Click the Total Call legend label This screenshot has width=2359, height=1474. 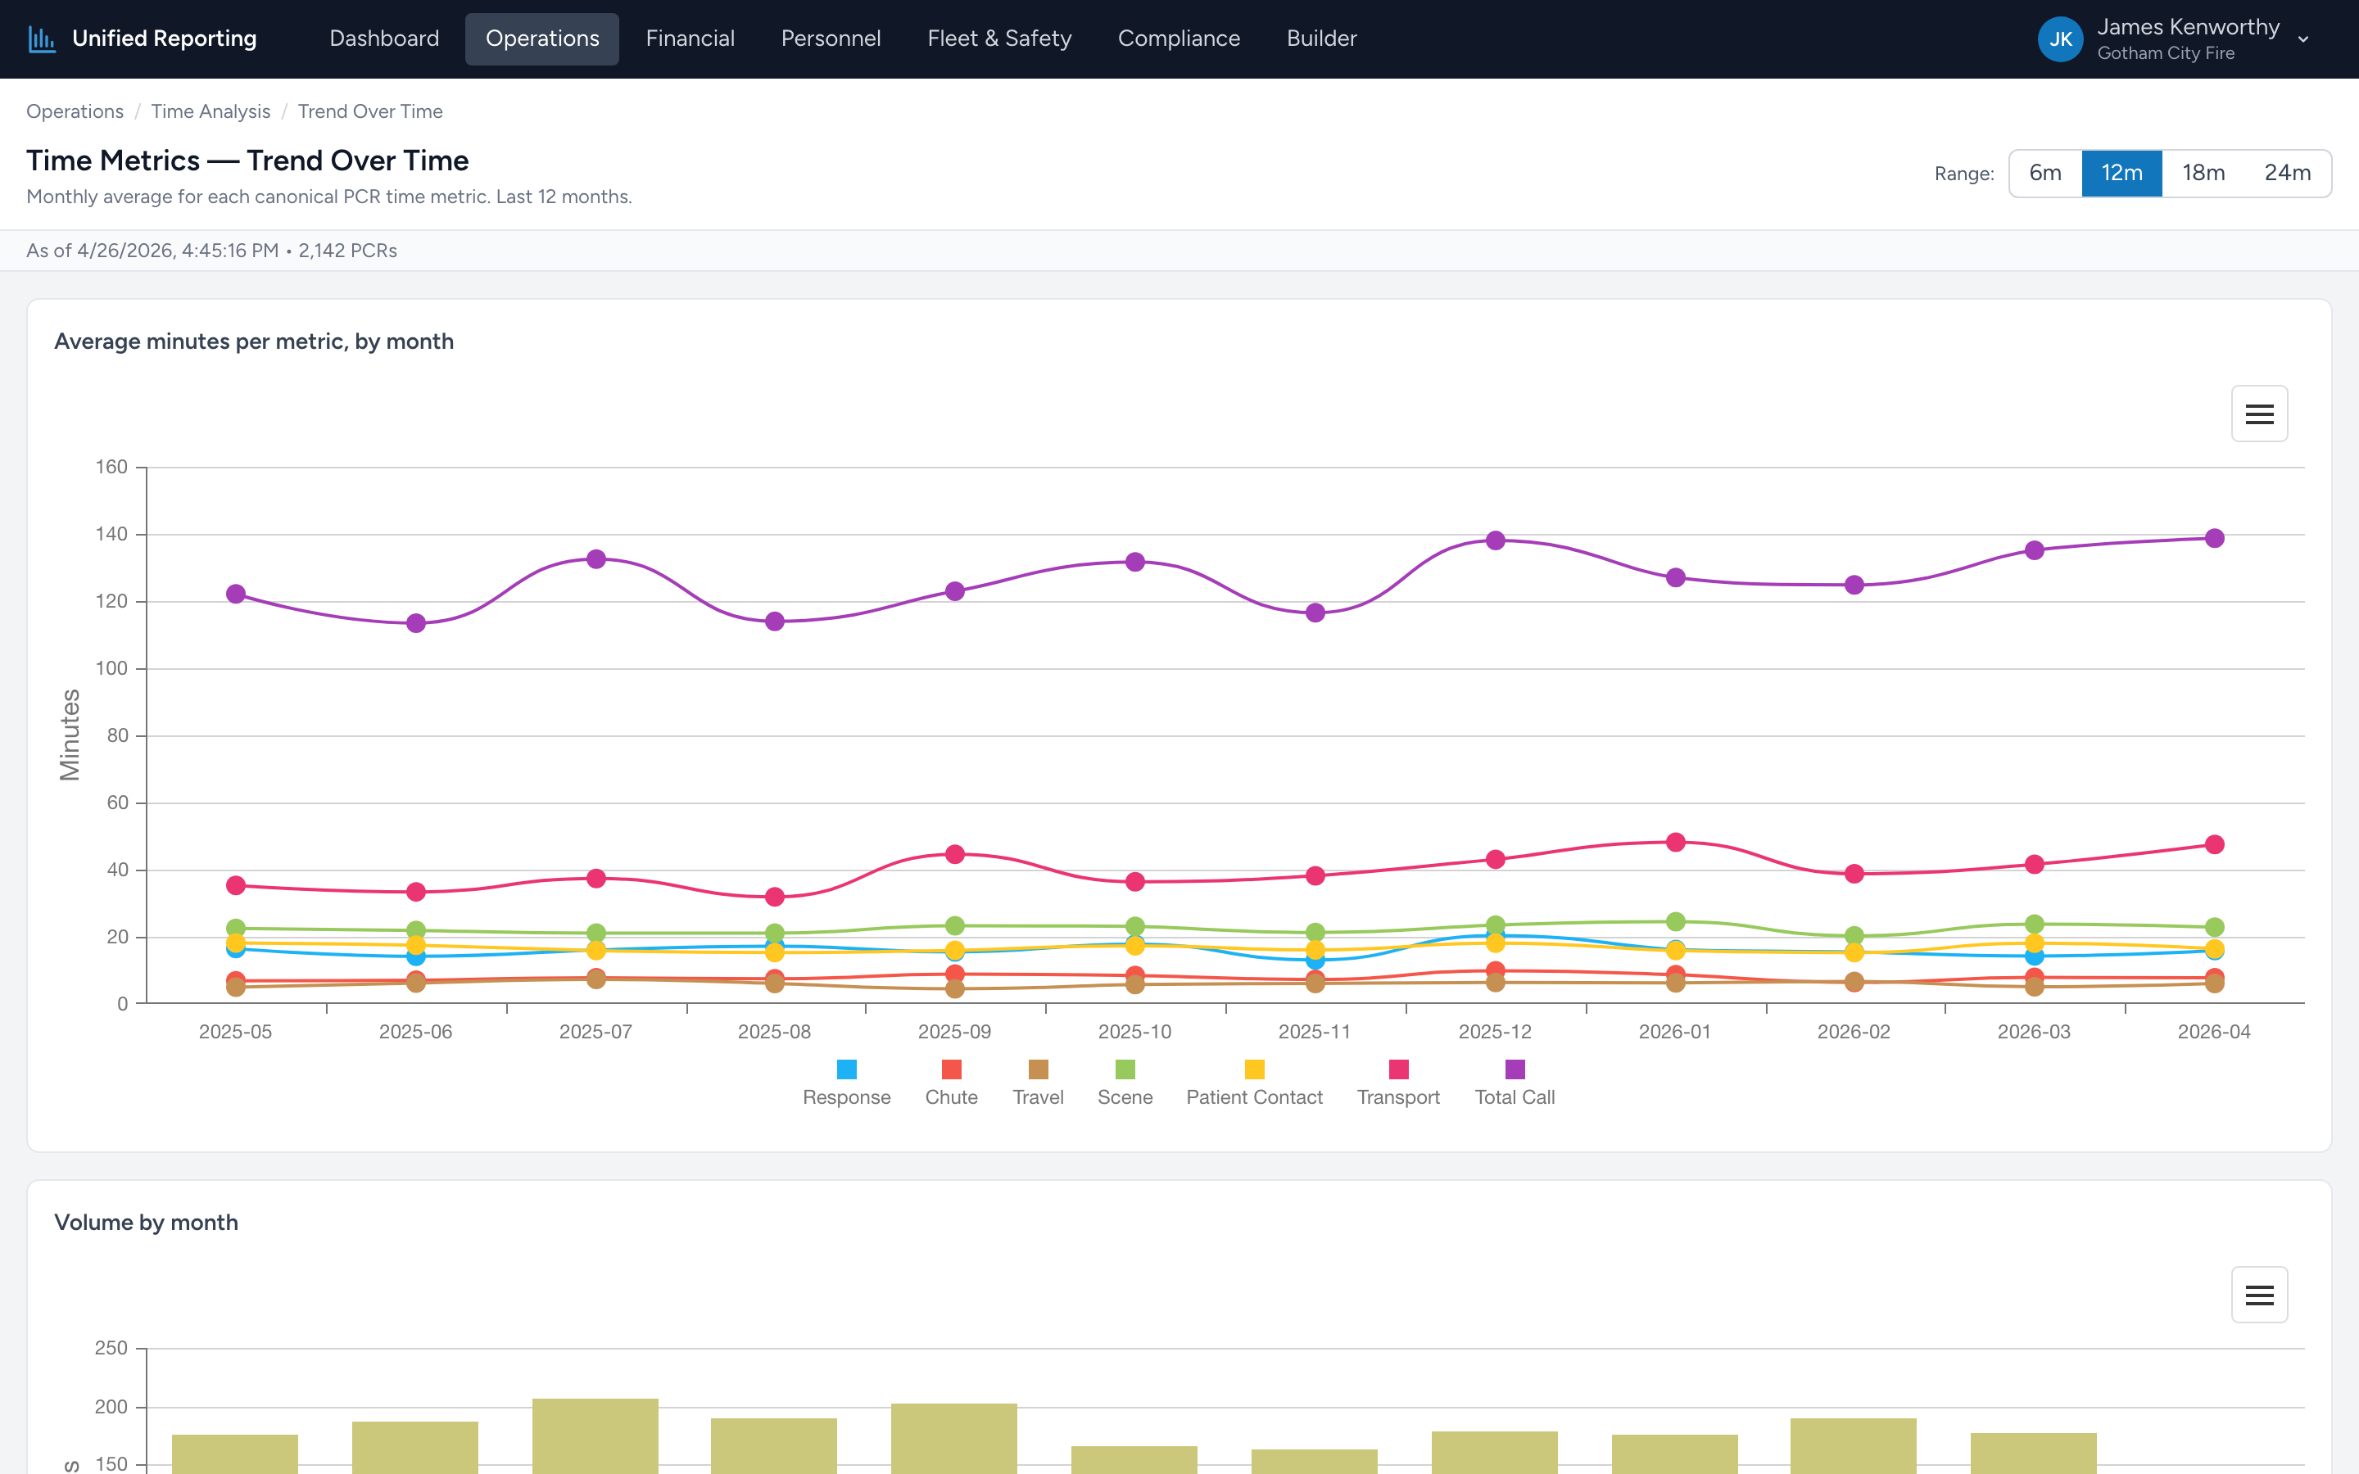pyautogui.click(x=1515, y=1097)
